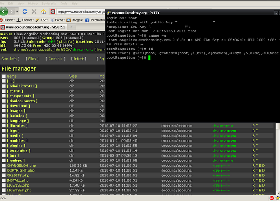Go to the Home page icon
The image size is (280, 202).
point(43,12)
